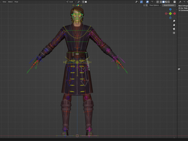
Task: Toggle the X-axis mirror button
Action: click(146, 5)
